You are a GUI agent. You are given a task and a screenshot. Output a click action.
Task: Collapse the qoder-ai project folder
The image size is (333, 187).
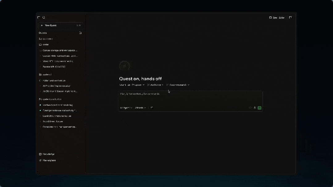pos(45,75)
